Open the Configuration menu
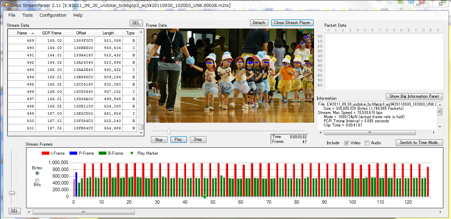 click(53, 15)
